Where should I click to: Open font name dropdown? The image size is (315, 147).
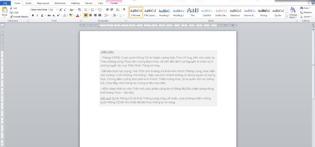coord(48,10)
